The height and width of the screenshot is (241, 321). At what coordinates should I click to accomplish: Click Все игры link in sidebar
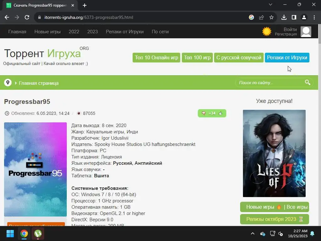297,207
